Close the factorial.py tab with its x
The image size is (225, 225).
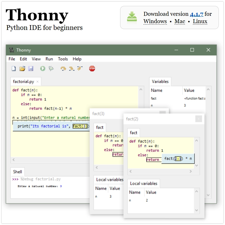(x=37, y=82)
